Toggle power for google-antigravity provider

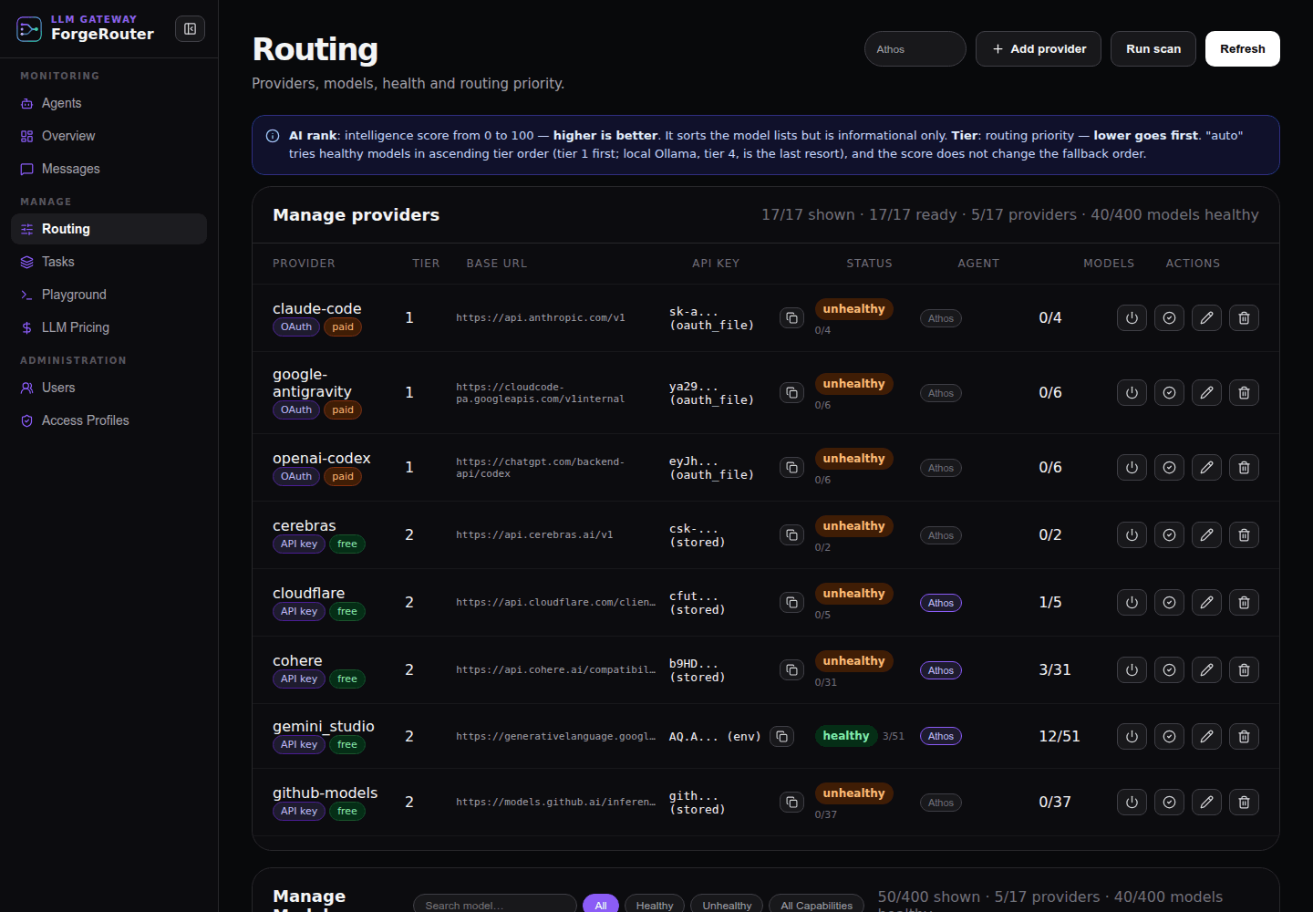(1132, 393)
